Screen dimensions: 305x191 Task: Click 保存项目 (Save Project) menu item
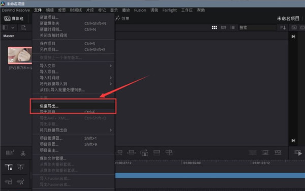[x=74, y=44]
